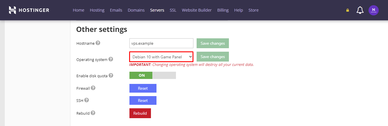
Task: Toggle the Enable disk quota switch
Action: (x=152, y=75)
